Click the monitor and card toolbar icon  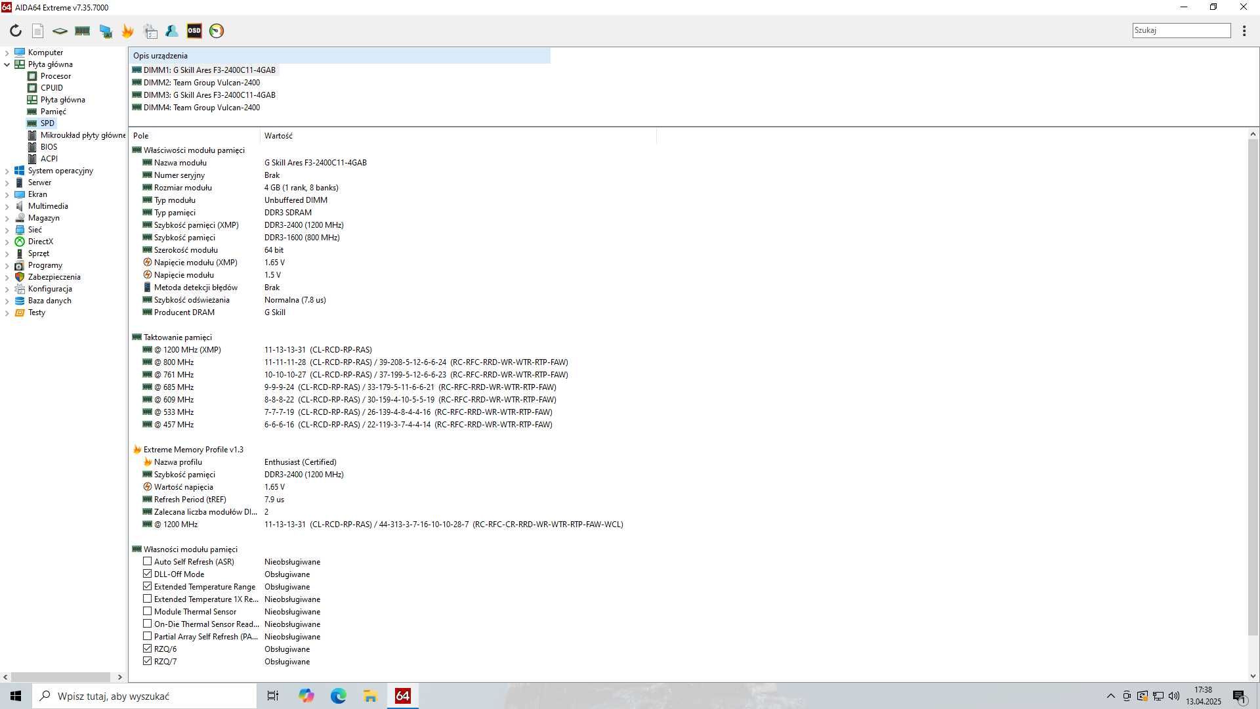pos(105,31)
